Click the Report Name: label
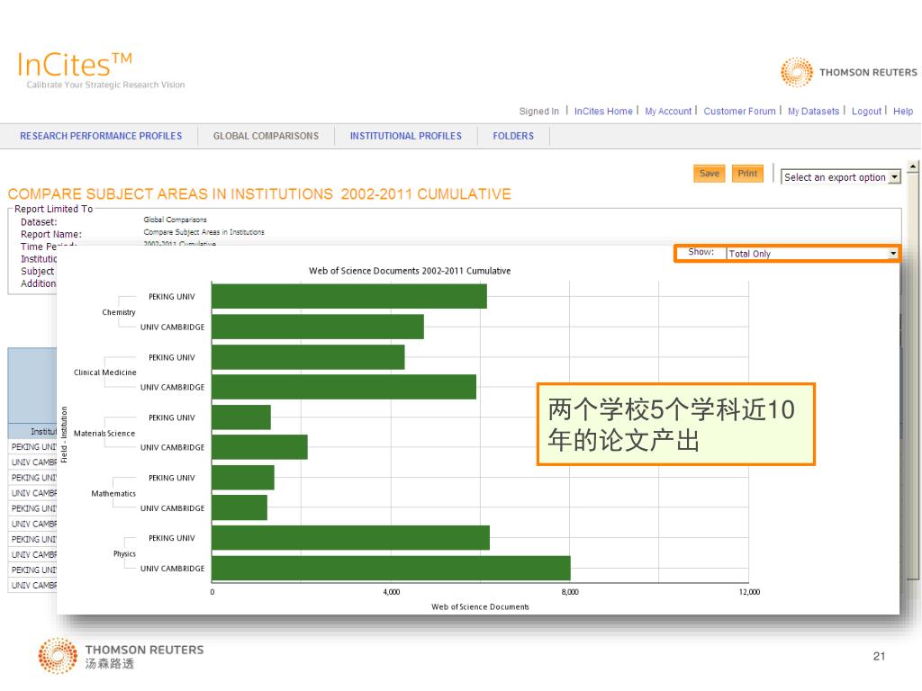922x691 pixels. [51, 235]
